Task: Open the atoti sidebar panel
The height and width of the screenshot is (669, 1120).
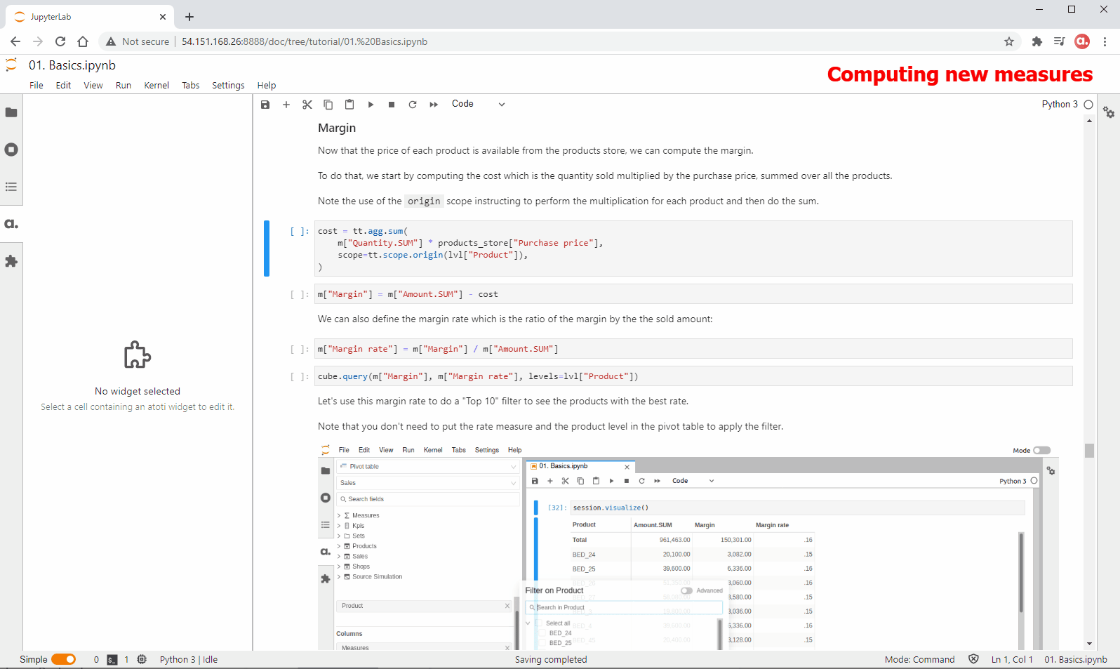Action: click(x=11, y=224)
